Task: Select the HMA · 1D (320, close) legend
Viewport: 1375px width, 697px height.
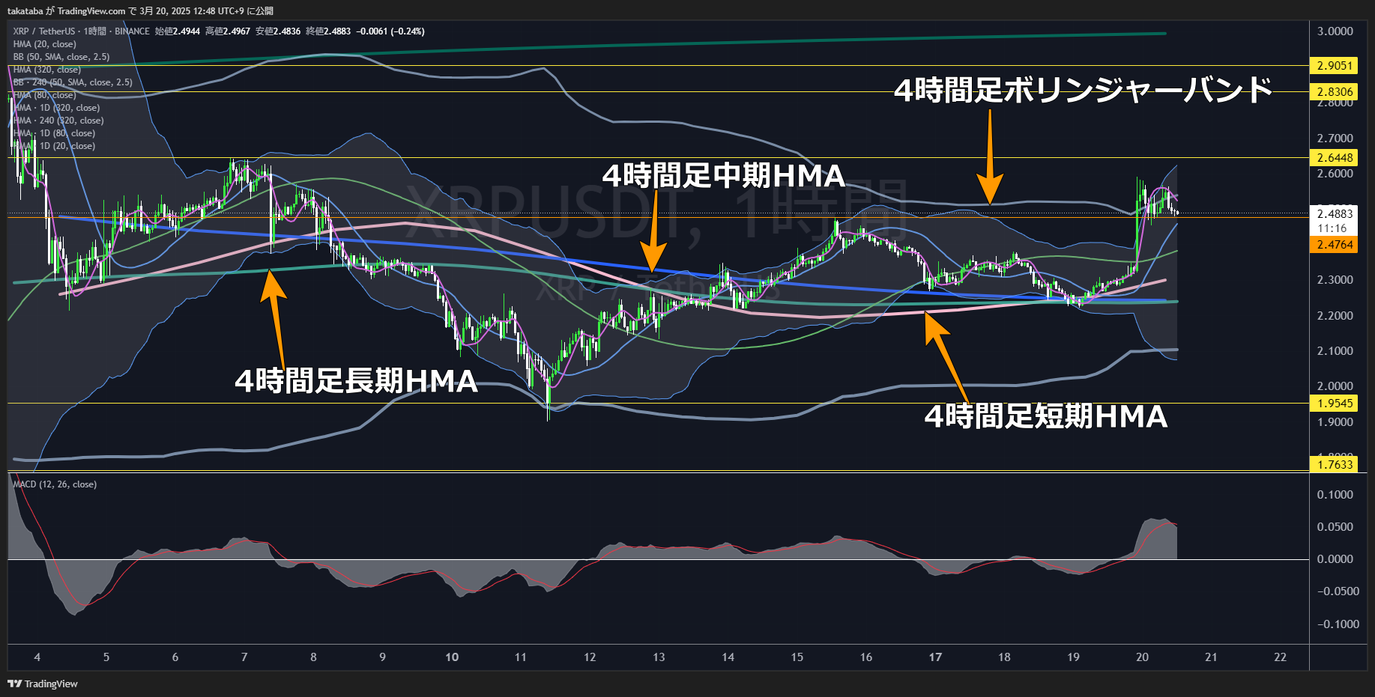Action: click(x=56, y=108)
